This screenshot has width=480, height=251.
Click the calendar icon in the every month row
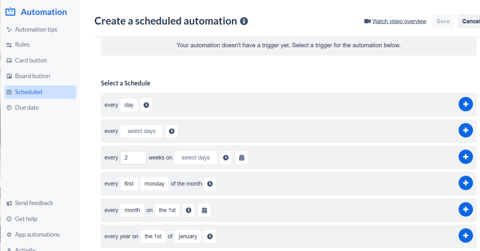[x=204, y=210]
